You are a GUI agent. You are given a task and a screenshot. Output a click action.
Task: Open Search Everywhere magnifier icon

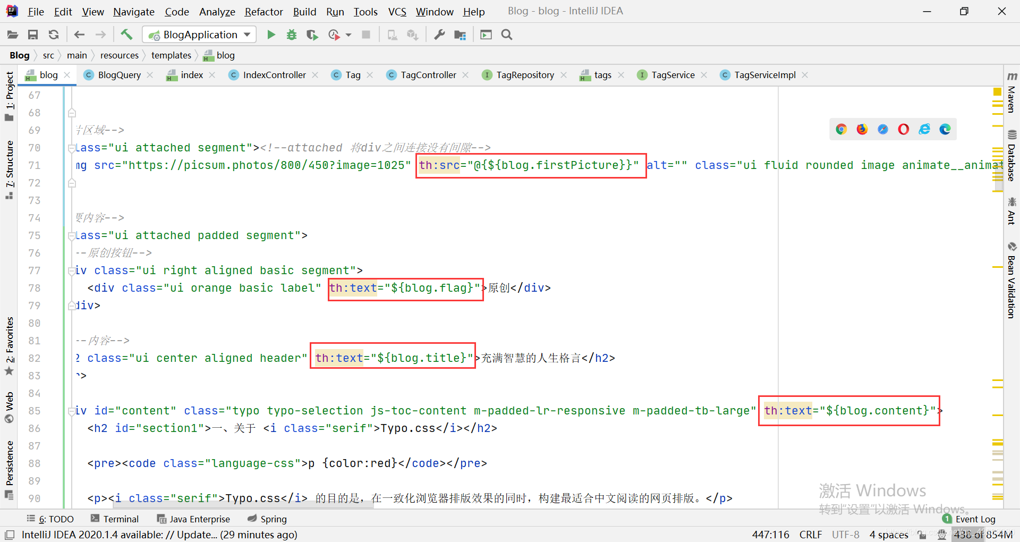pyautogui.click(x=507, y=35)
